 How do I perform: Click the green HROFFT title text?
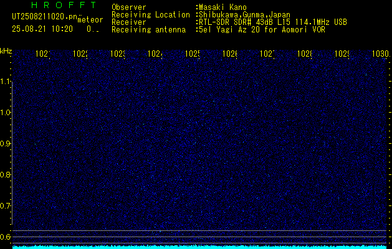[64, 5]
